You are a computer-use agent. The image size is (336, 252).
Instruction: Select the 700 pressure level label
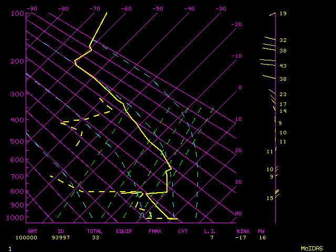(17, 177)
